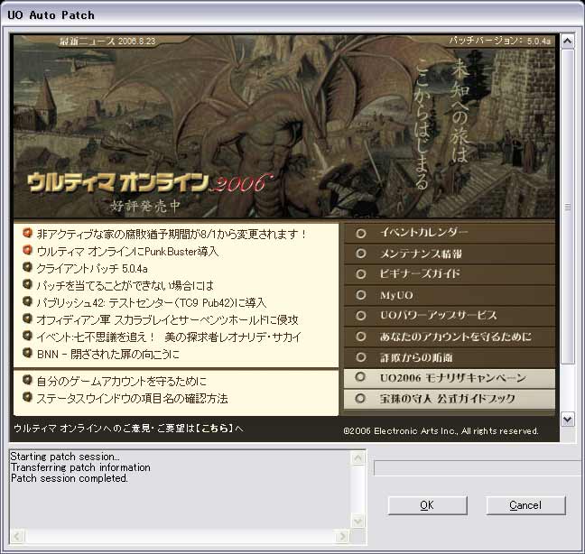Click the circle icon beside メンテナンス情報

(x=361, y=254)
